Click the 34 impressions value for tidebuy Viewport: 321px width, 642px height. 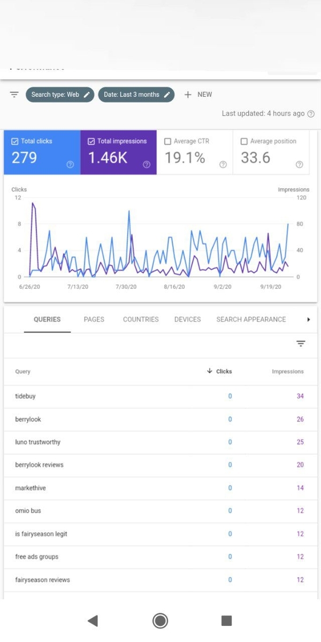click(300, 396)
